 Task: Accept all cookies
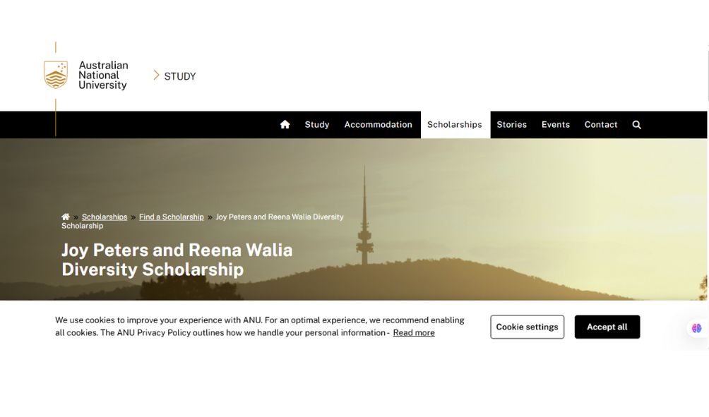tap(607, 327)
